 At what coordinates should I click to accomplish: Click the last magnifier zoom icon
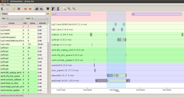pos(74,9)
